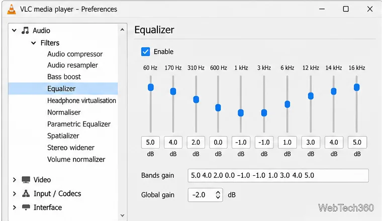This screenshot has height=221, width=382.
Task: Disable the Equalizer Enable checkbox
Action: coord(145,52)
